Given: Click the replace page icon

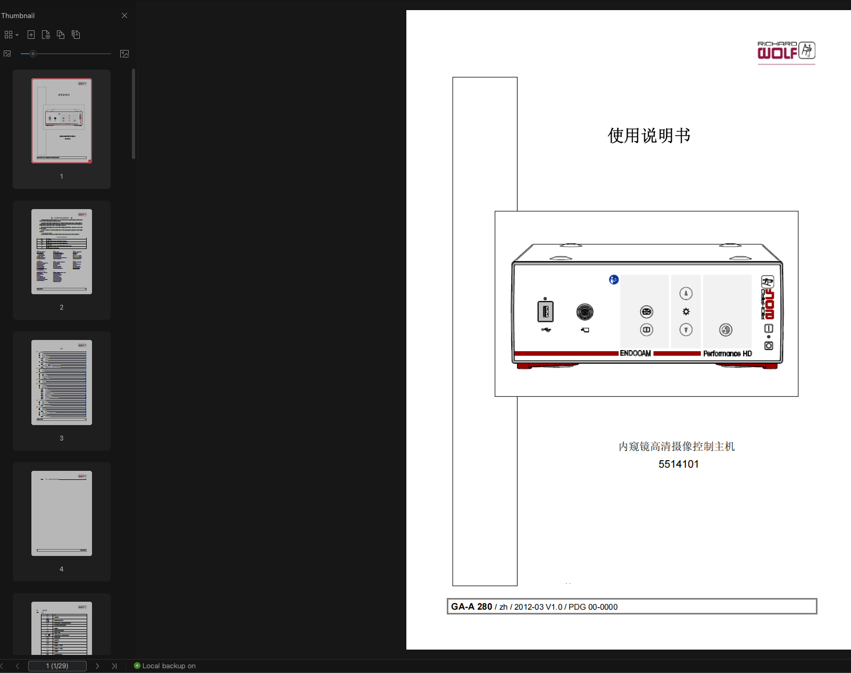Looking at the screenshot, I should pyautogui.click(x=46, y=34).
